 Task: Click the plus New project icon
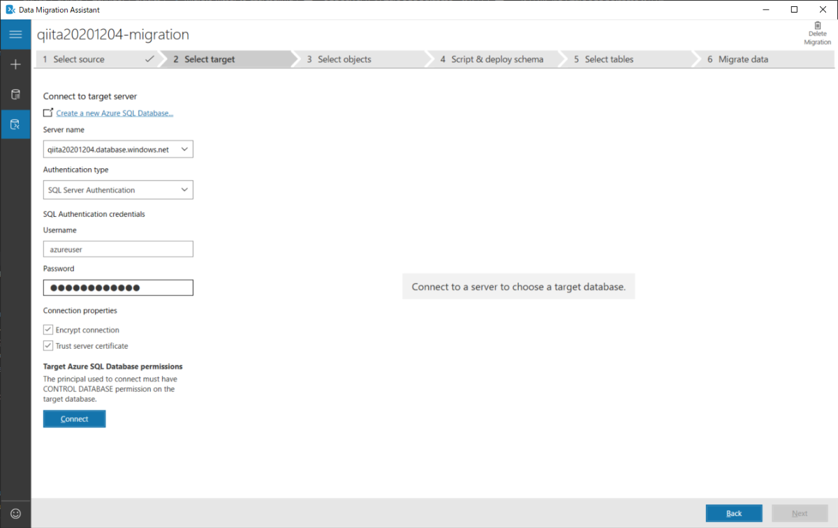[x=15, y=64]
